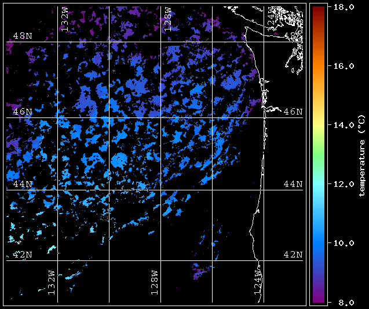Click the top 128W longitude label
369x309 pixels.
(x=167, y=19)
